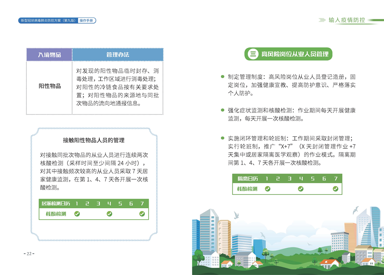Click the 核酸检测 row label under 隔离日历
384x275 pixels.
click(248, 189)
